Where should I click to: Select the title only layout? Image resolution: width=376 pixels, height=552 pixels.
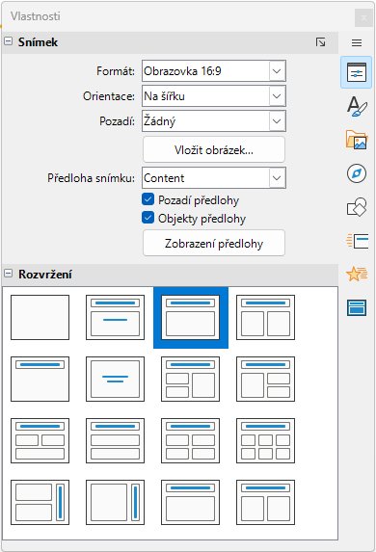click(x=40, y=379)
